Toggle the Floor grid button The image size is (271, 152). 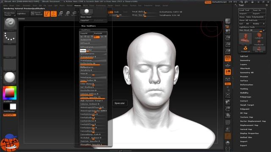[x=228, y=65]
